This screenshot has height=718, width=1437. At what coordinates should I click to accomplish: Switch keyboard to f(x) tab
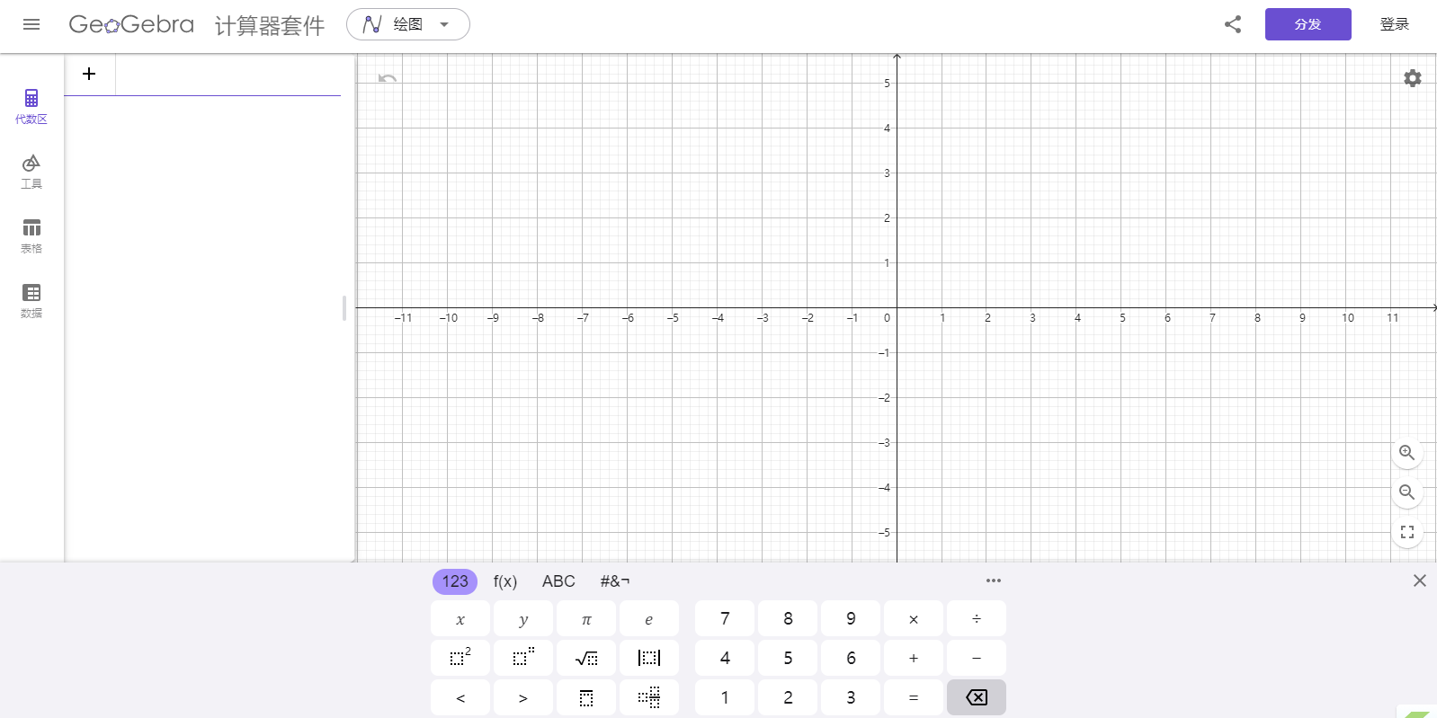pos(504,581)
